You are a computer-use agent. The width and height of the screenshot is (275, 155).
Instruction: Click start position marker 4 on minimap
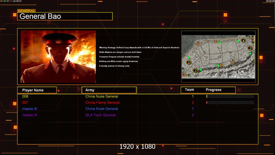(x=243, y=41)
